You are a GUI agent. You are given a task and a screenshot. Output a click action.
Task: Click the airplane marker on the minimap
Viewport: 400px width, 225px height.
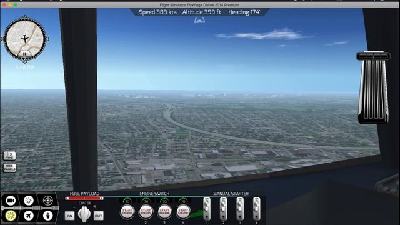point(25,39)
